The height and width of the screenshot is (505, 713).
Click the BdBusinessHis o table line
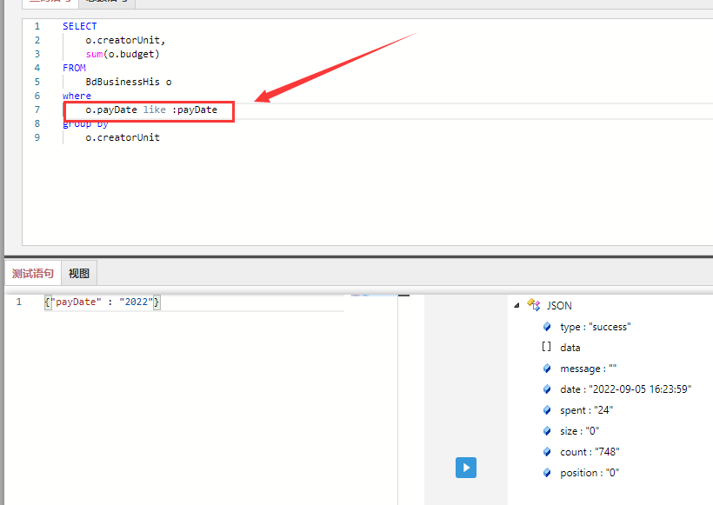129,83
